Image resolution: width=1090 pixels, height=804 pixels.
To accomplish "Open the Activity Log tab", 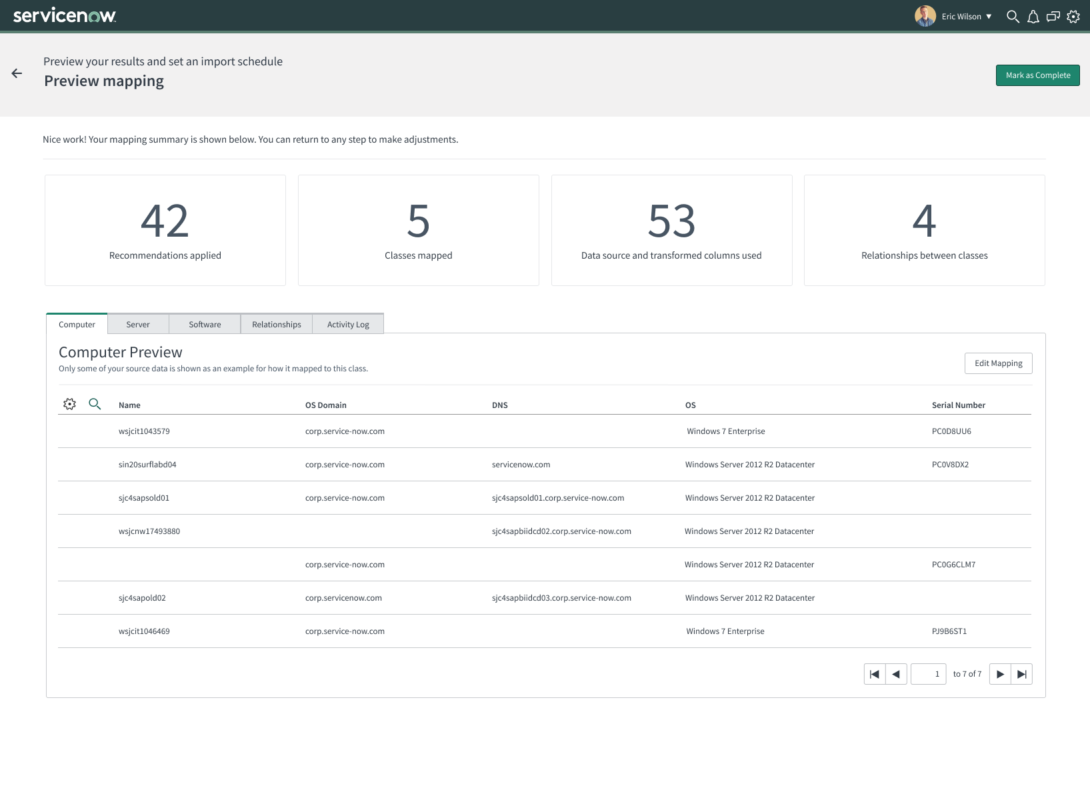I will (348, 324).
